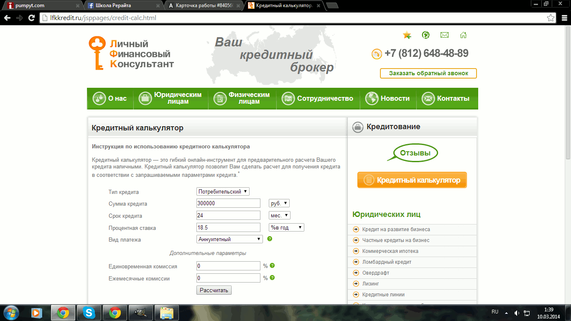Click help icon beside Ежемесячные комиссии
This screenshot has height=321, width=571.
click(x=272, y=278)
